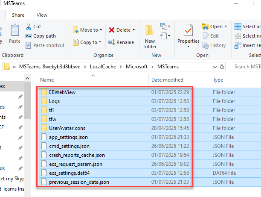Select the tfl folder
This screenshot has height=197, width=261.
51,110
